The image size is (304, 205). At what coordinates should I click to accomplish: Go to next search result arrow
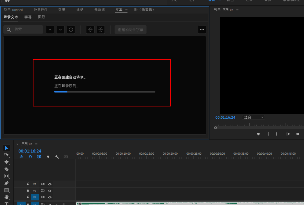(61, 30)
